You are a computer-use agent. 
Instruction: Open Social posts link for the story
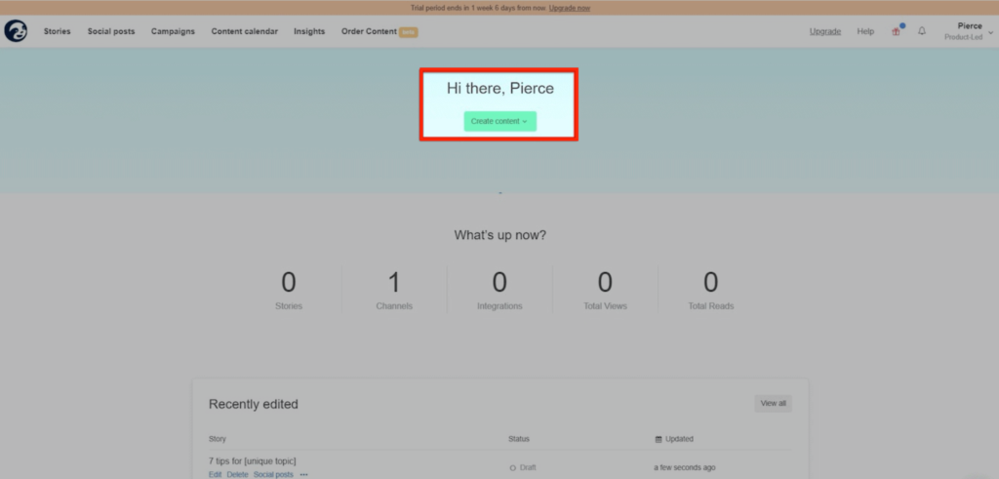point(273,474)
